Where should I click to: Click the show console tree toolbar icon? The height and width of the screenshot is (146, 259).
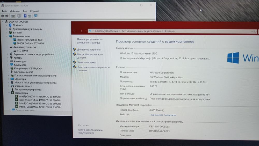(x=13, y=16)
